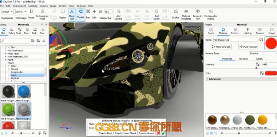Add a new camera
The width and height of the screenshot is (277, 137).
click(119, 11)
